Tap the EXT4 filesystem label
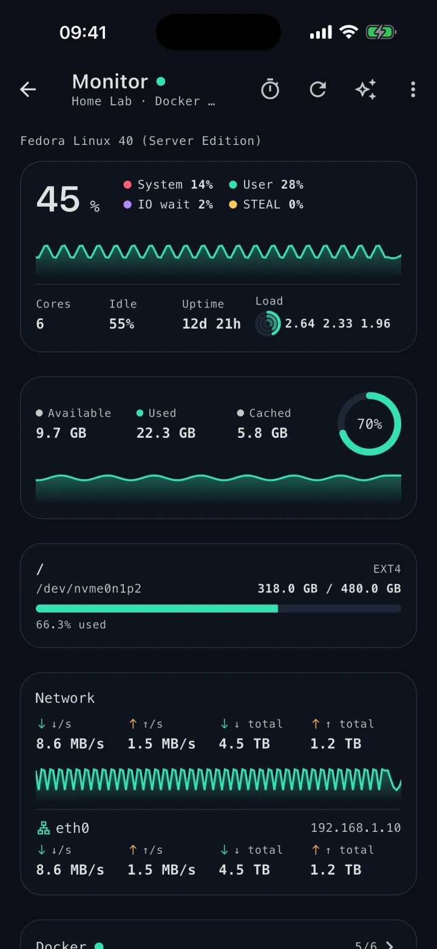The height and width of the screenshot is (949, 437). click(x=387, y=569)
